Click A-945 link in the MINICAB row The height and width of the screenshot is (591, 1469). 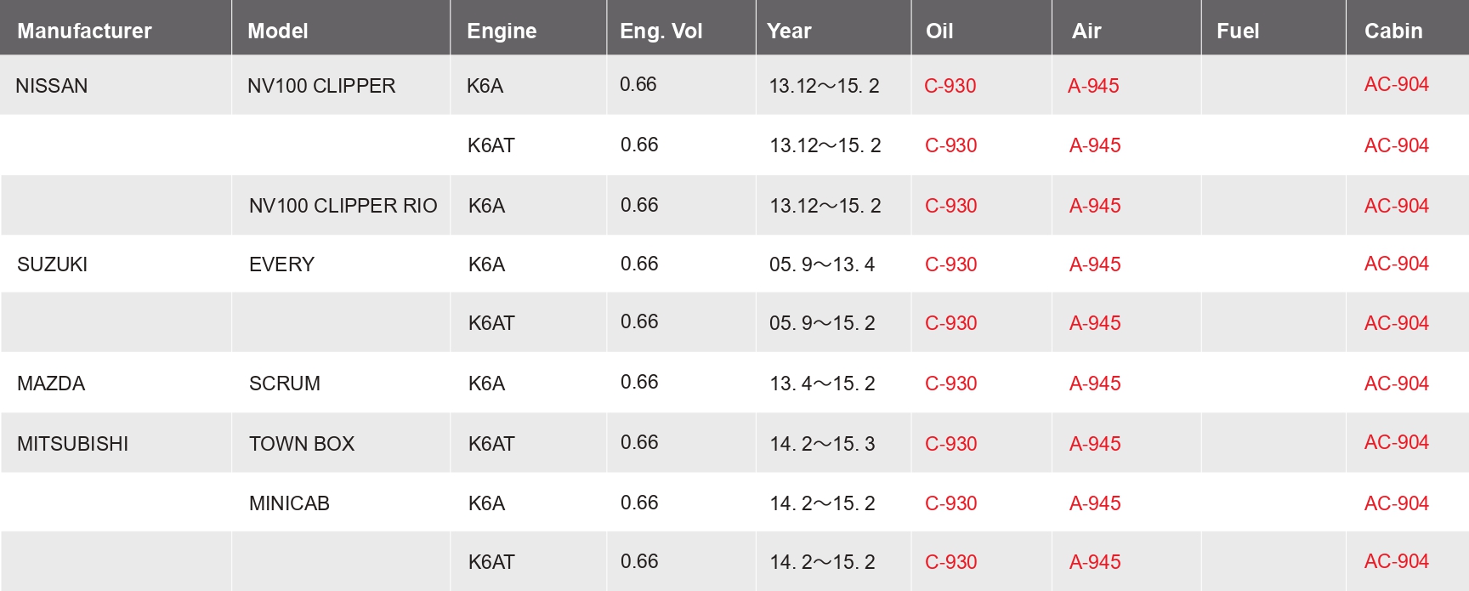[x=1094, y=503]
